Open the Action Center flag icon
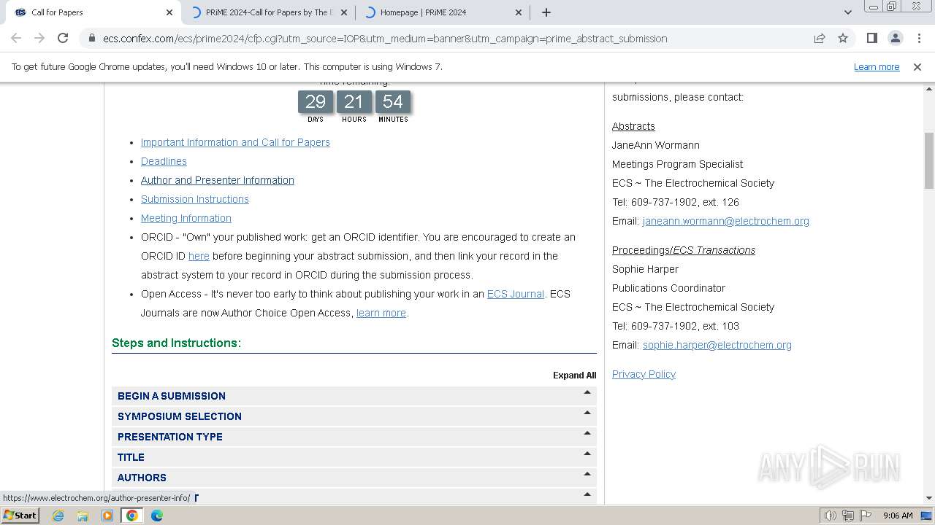The width and height of the screenshot is (935, 525). click(x=866, y=516)
